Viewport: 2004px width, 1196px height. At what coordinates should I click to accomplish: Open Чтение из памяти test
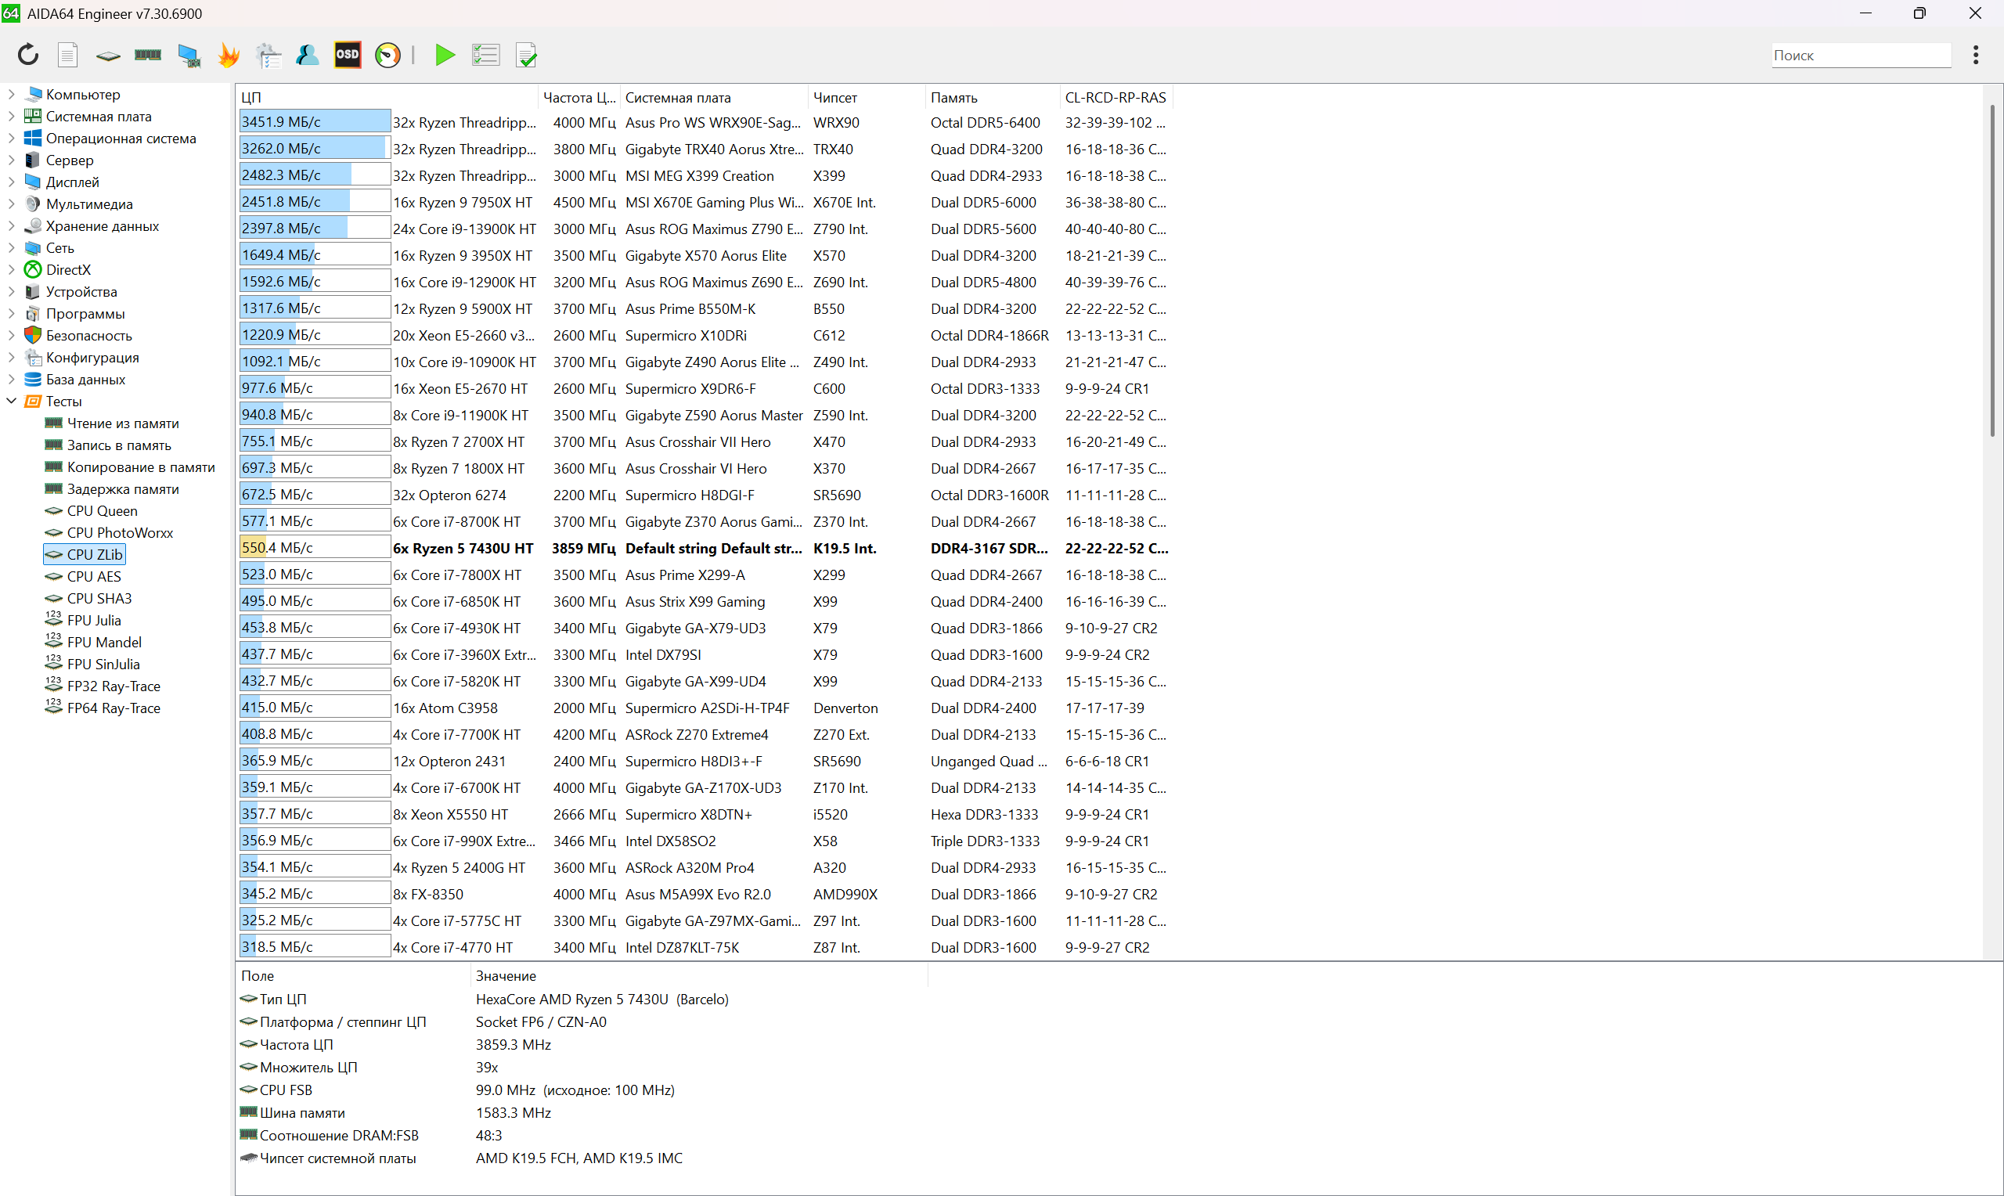122,423
